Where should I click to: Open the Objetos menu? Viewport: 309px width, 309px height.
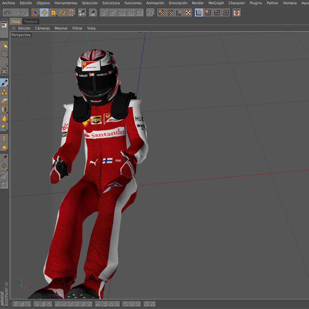[43, 3]
